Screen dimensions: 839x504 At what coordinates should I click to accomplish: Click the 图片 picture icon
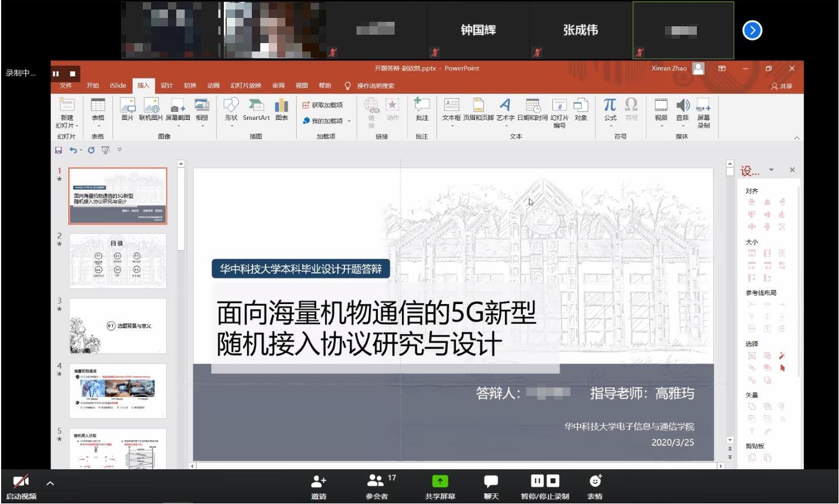(x=128, y=109)
